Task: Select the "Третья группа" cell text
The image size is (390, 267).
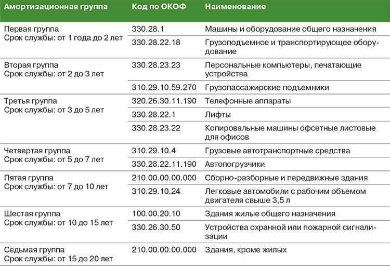Action: pos(31,101)
